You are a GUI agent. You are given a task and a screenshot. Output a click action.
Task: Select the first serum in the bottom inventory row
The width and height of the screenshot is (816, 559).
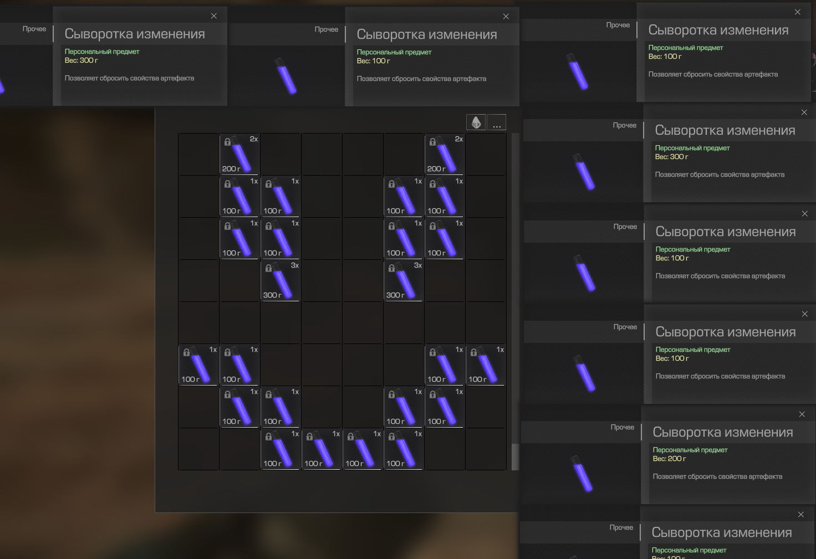(280, 449)
